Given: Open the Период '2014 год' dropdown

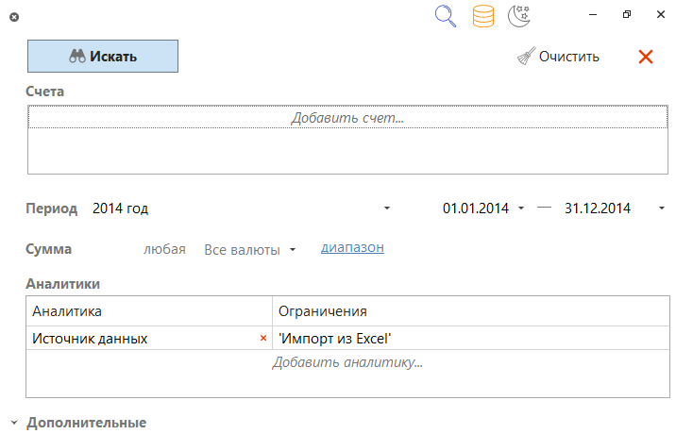Looking at the screenshot, I should click(x=387, y=209).
